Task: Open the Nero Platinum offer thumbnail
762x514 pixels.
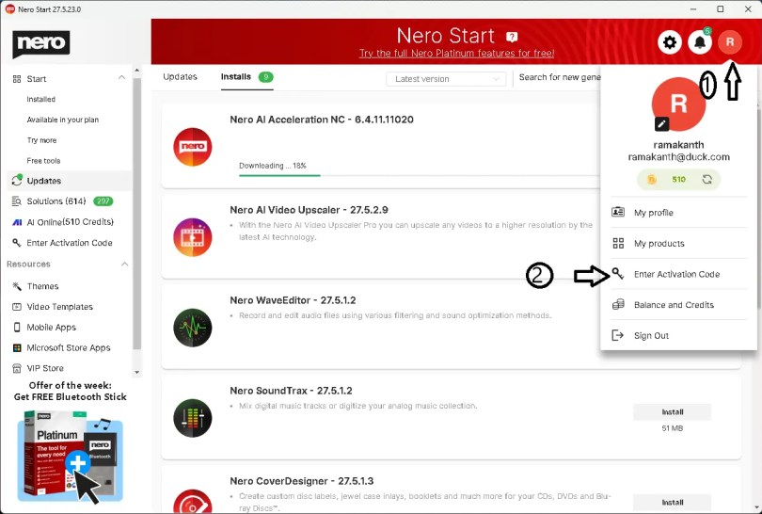Action: coord(70,457)
